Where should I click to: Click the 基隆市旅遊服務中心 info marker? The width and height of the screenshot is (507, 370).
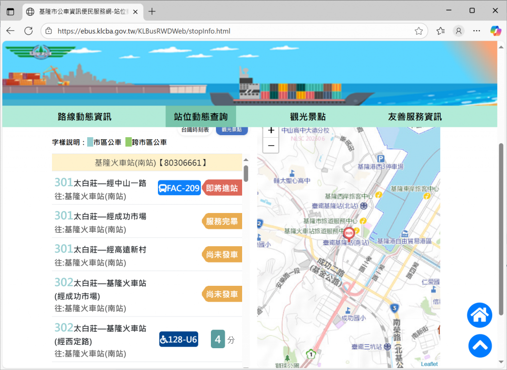point(363,221)
